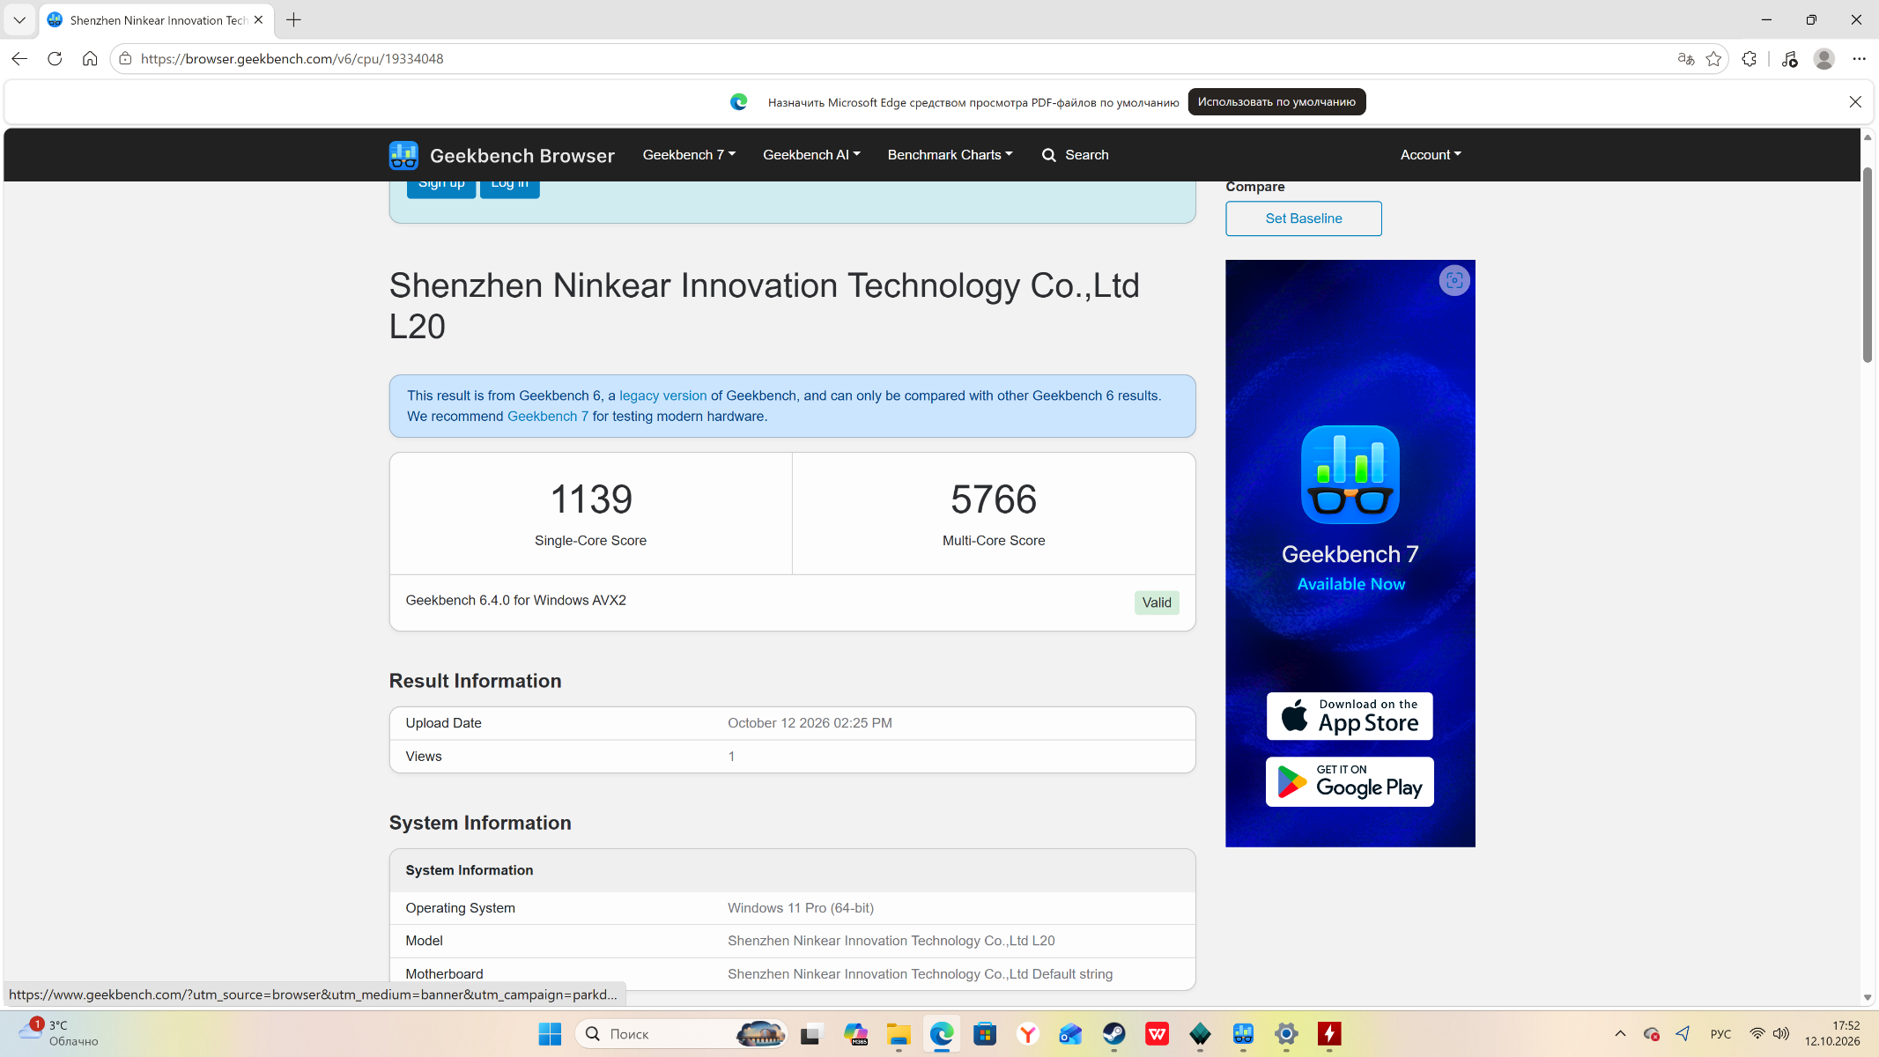The width and height of the screenshot is (1879, 1057).
Task: Go back using the back arrow
Action: coord(19,59)
